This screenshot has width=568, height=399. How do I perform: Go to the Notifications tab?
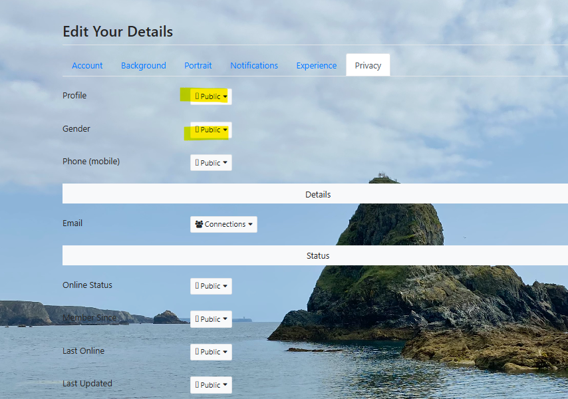(254, 66)
